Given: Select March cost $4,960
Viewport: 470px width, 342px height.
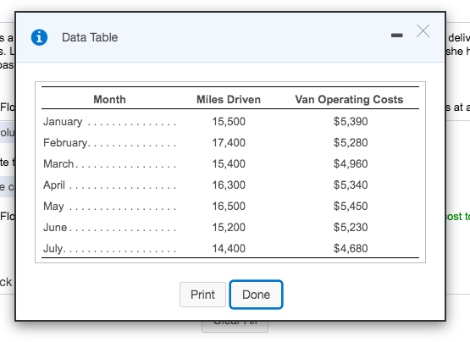Looking at the screenshot, I should click(x=351, y=164).
